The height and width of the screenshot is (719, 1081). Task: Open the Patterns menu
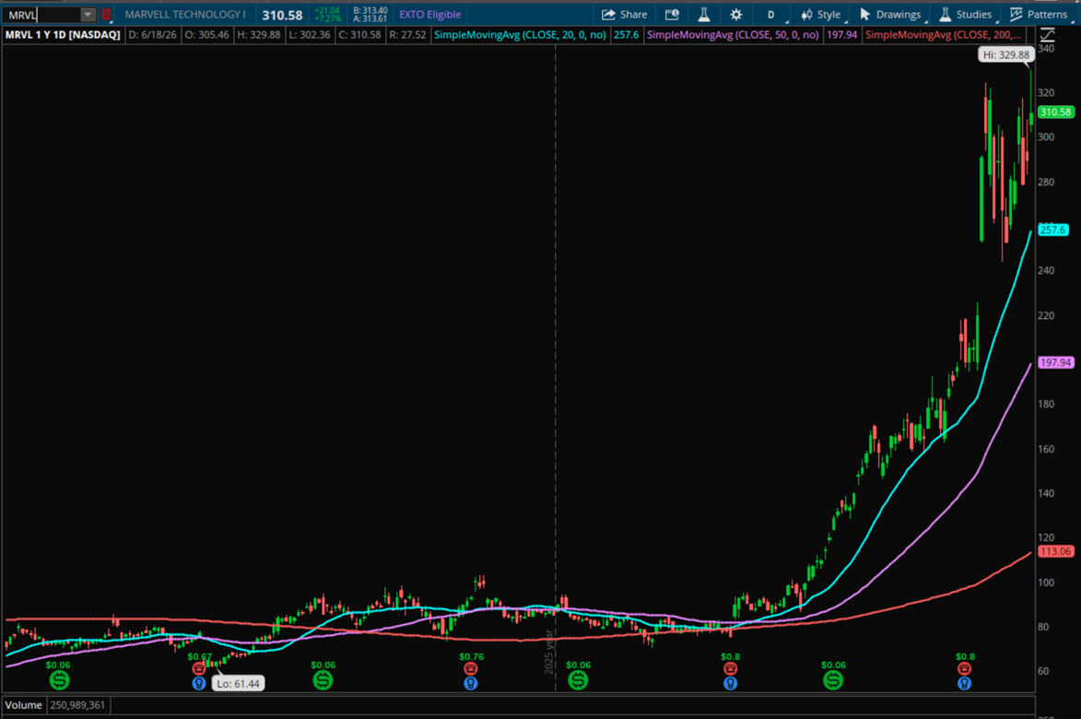1039,15
